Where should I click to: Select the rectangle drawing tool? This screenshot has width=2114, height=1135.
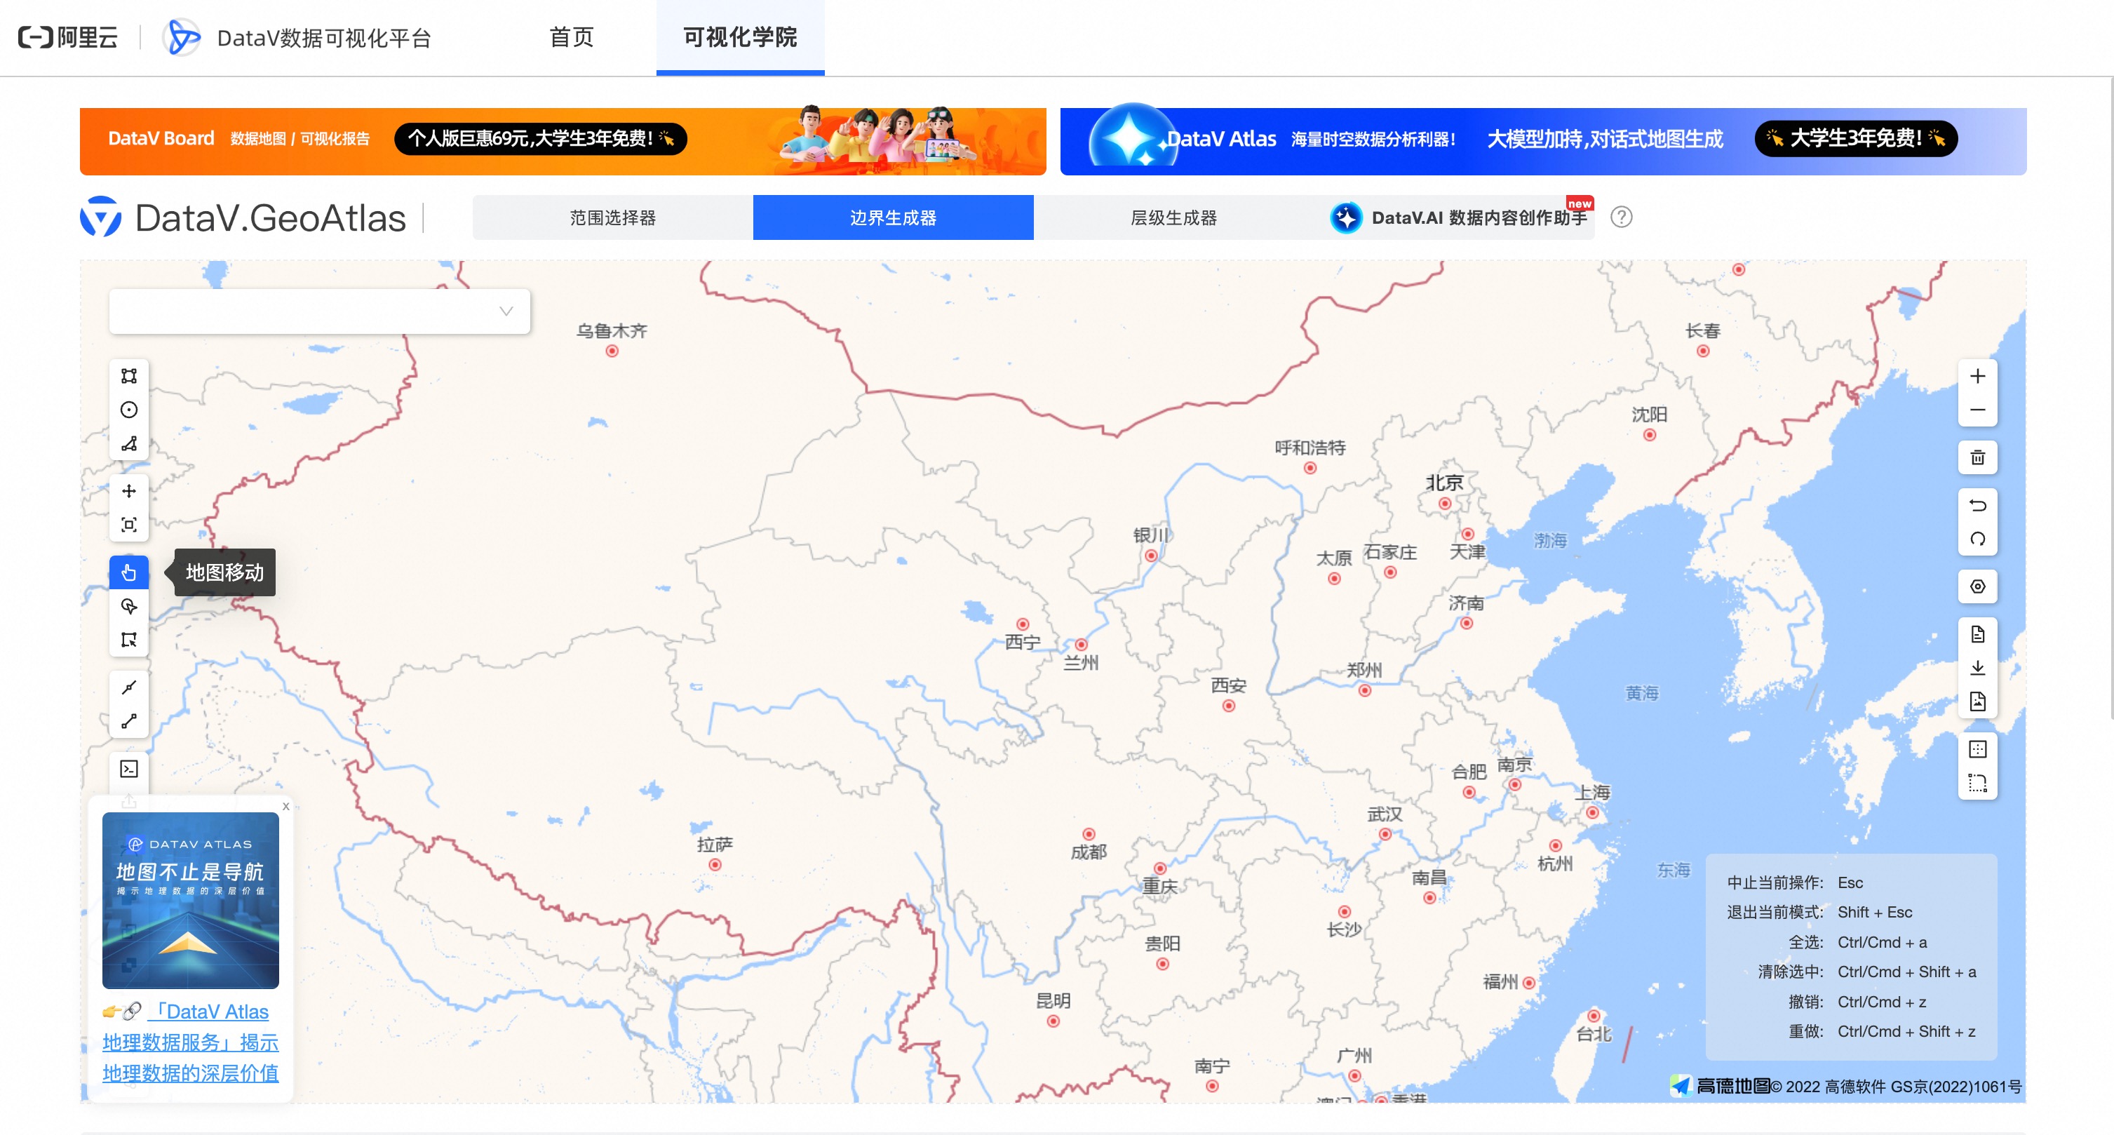[x=129, y=376]
